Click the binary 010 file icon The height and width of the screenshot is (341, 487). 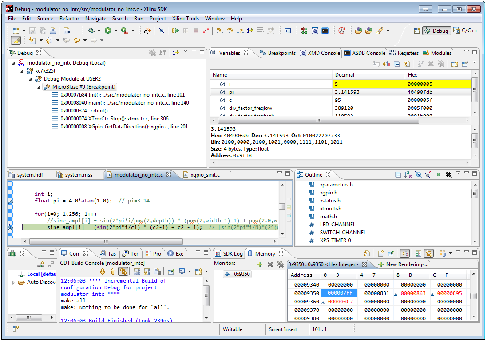[x=67, y=31]
